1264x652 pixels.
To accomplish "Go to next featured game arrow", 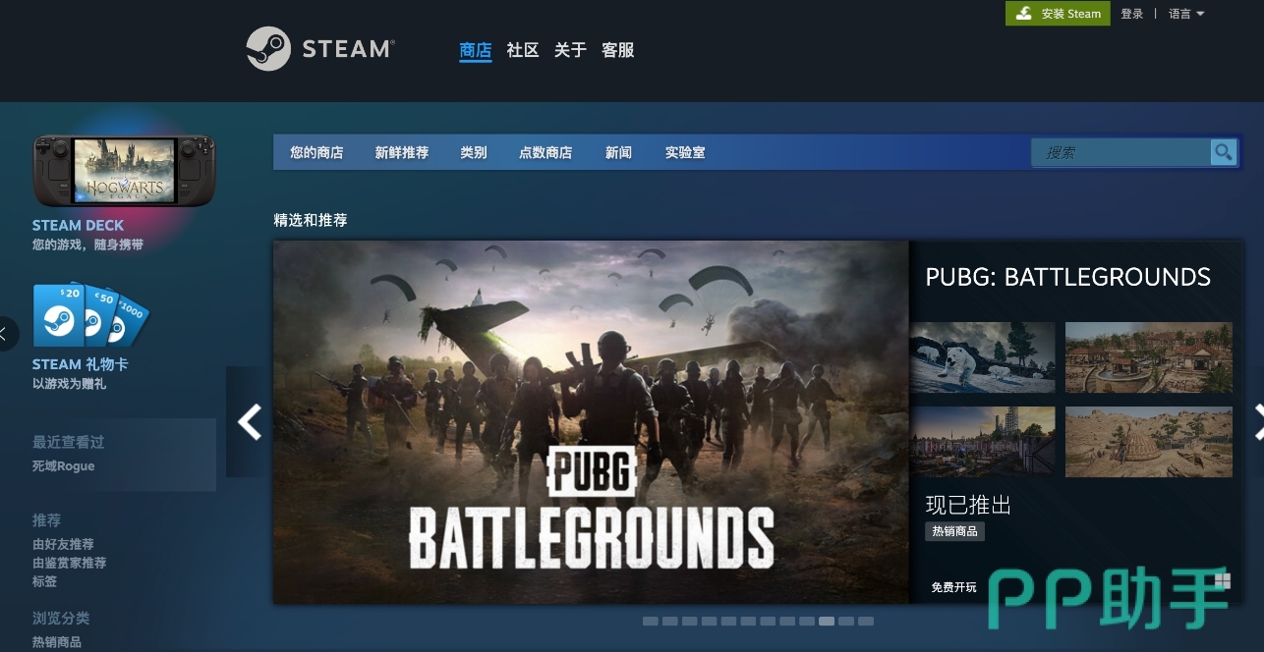I will point(1259,422).
